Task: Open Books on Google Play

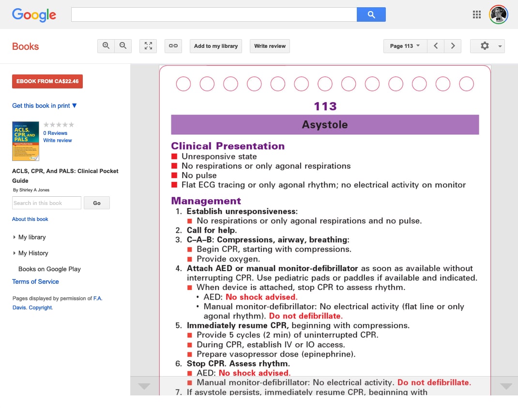Action: click(x=49, y=269)
